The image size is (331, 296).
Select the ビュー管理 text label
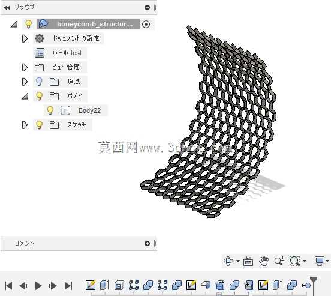coord(65,67)
